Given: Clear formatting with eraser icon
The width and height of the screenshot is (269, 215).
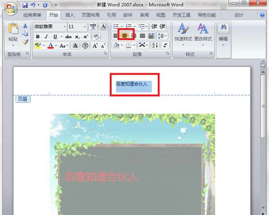Looking at the screenshot, I should (x=96, y=37).
